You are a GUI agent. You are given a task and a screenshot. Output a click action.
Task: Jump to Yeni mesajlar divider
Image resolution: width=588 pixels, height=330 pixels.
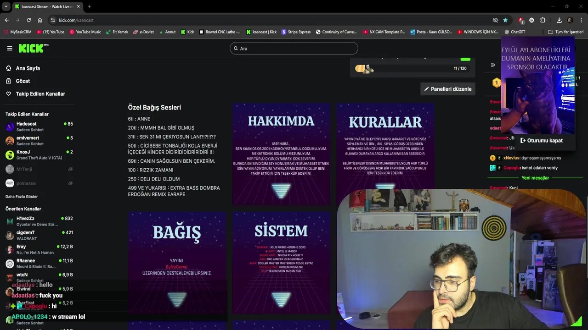[x=535, y=178]
